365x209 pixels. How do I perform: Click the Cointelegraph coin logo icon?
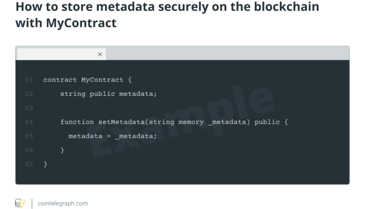[x=20, y=203]
